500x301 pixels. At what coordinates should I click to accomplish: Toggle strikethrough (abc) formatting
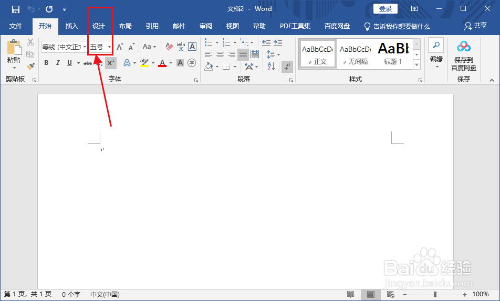click(88, 63)
